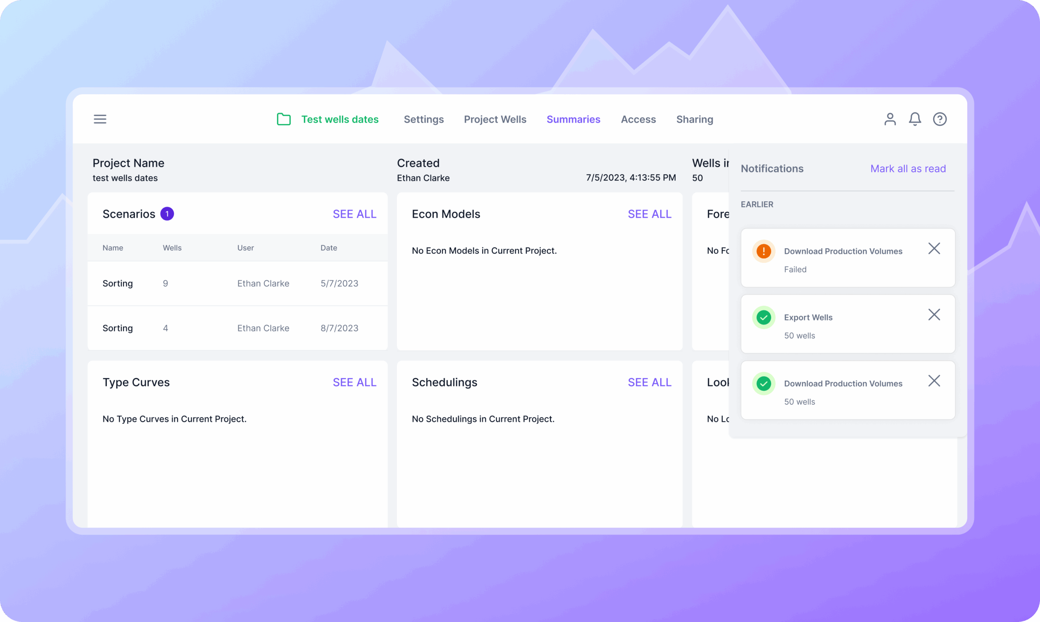Open the Sharing tab
Image resolution: width=1040 pixels, height=622 pixels.
coord(694,119)
